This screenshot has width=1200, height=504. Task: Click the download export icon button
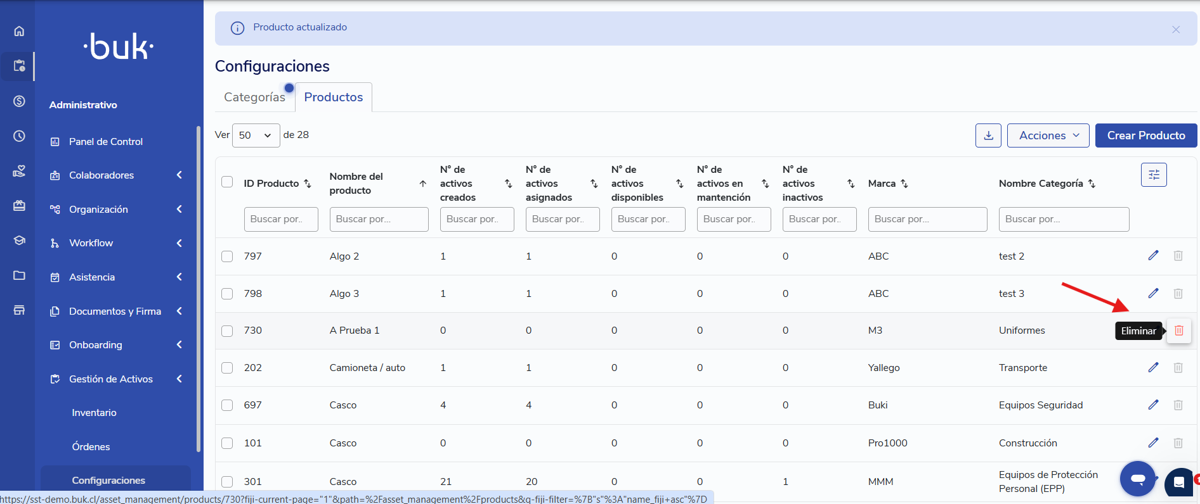coord(988,135)
